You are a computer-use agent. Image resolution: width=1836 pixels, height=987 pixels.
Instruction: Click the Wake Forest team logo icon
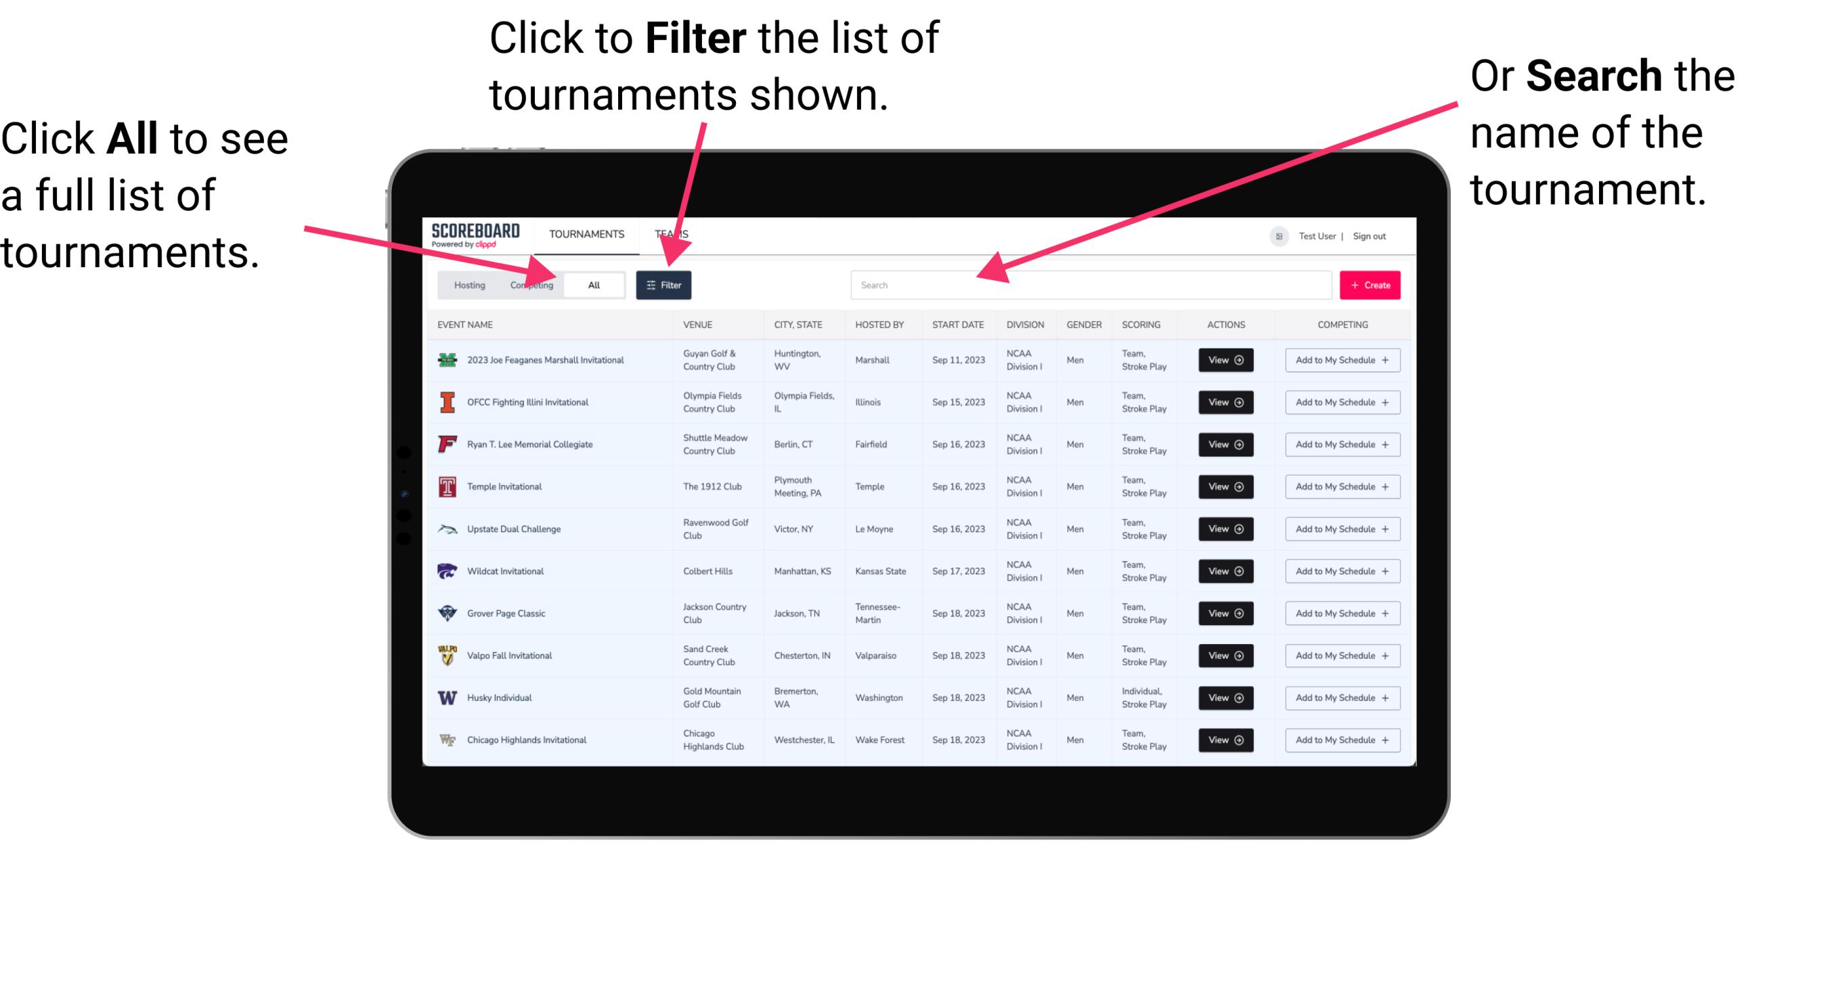[447, 739]
